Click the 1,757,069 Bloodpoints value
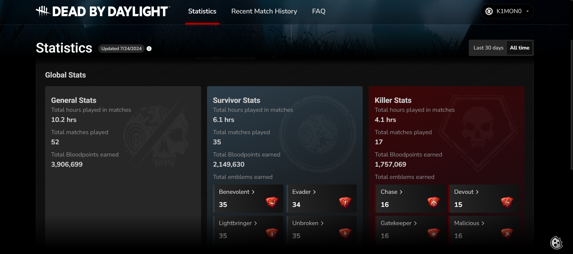 390,165
